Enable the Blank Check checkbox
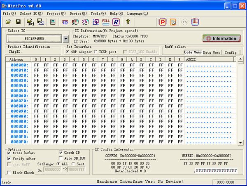 (9, 173)
